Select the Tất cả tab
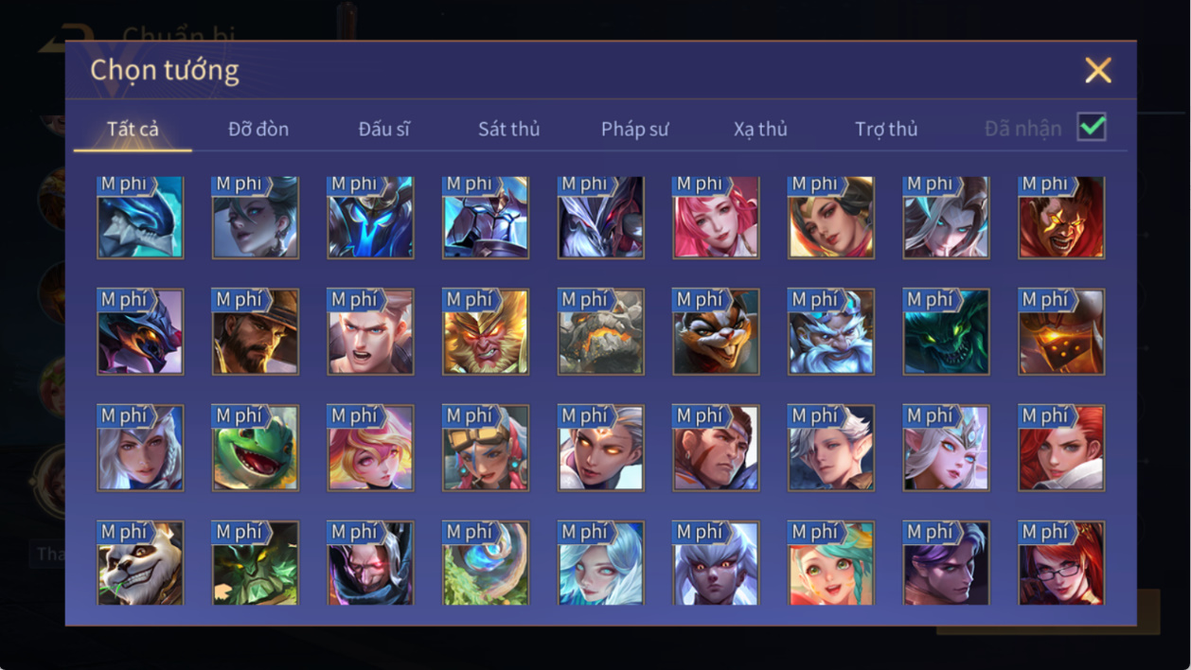The image size is (1191, 670). click(x=133, y=129)
